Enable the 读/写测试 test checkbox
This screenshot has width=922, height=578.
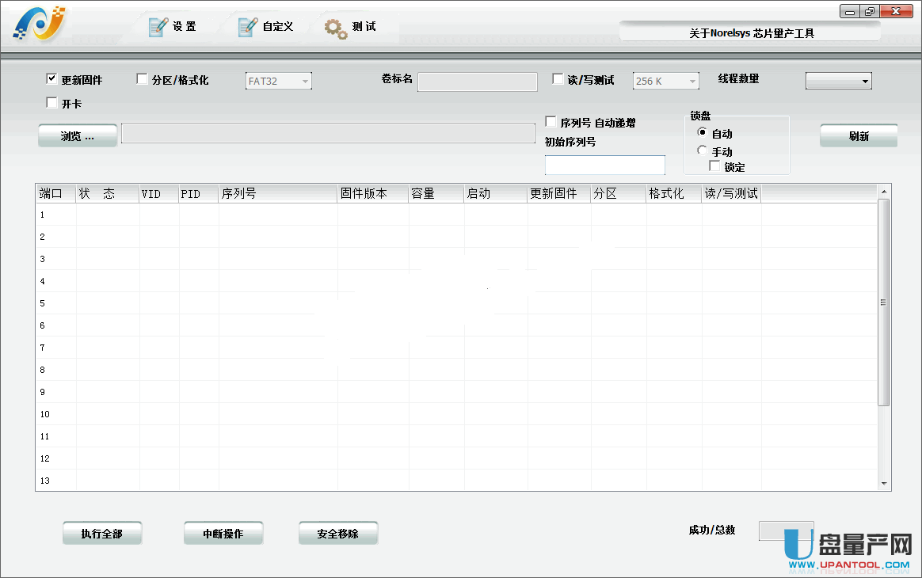click(x=557, y=78)
